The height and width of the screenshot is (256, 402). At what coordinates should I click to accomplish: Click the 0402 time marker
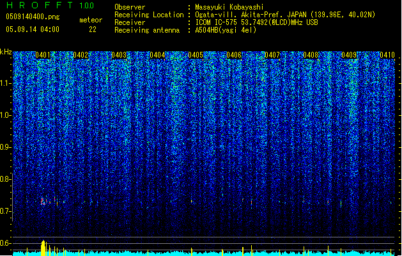point(81,55)
